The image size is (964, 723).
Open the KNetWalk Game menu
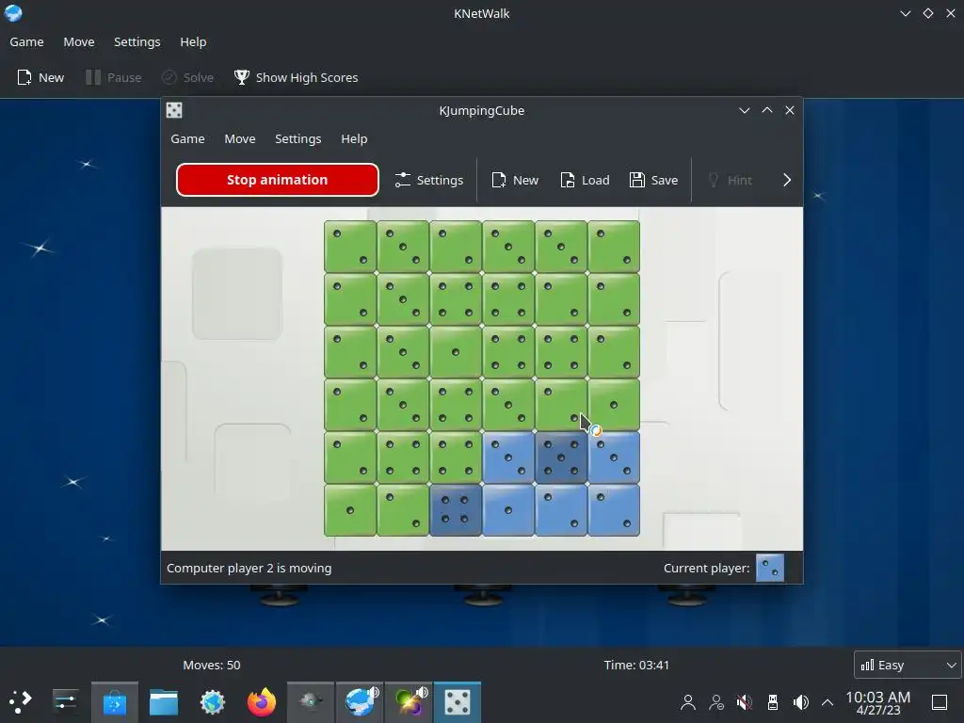click(26, 41)
